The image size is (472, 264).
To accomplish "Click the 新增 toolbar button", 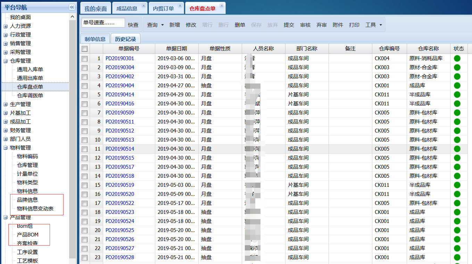I will [x=174, y=25].
